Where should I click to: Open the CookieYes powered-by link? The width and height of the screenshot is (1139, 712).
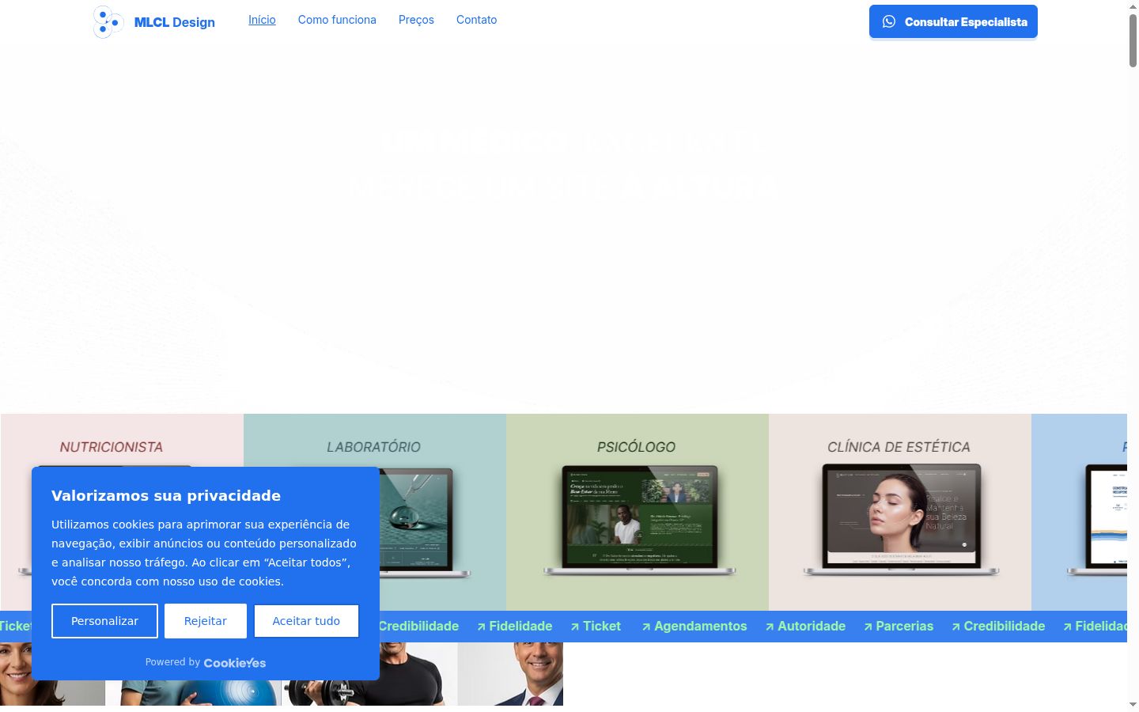235,663
